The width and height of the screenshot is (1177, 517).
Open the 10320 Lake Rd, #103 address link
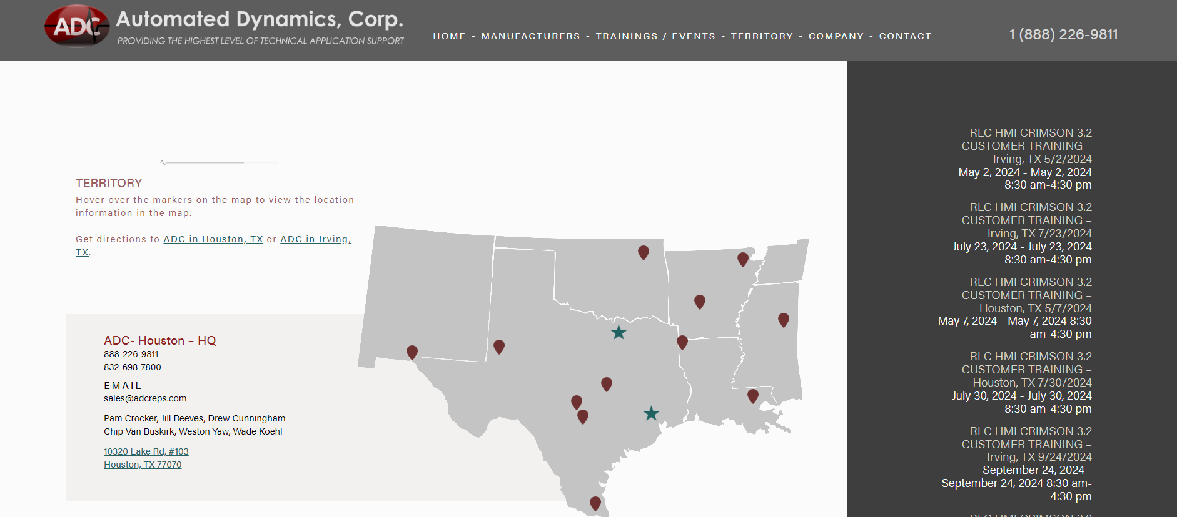coord(146,451)
